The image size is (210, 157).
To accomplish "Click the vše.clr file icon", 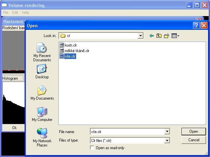I will point(62,56).
